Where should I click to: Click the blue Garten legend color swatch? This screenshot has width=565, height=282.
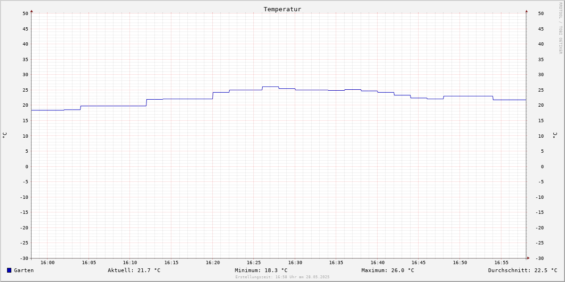(x=9, y=270)
